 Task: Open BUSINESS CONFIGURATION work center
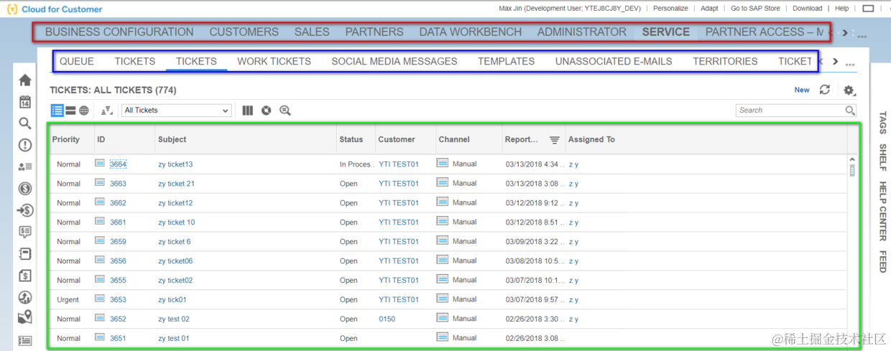(119, 32)
